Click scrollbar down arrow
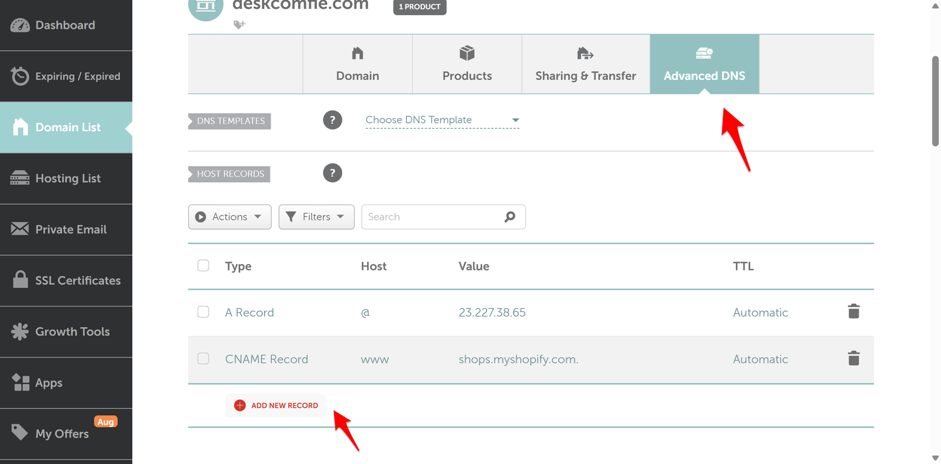The width and height of the screenshot is (941, 464). tap(935, 458)
